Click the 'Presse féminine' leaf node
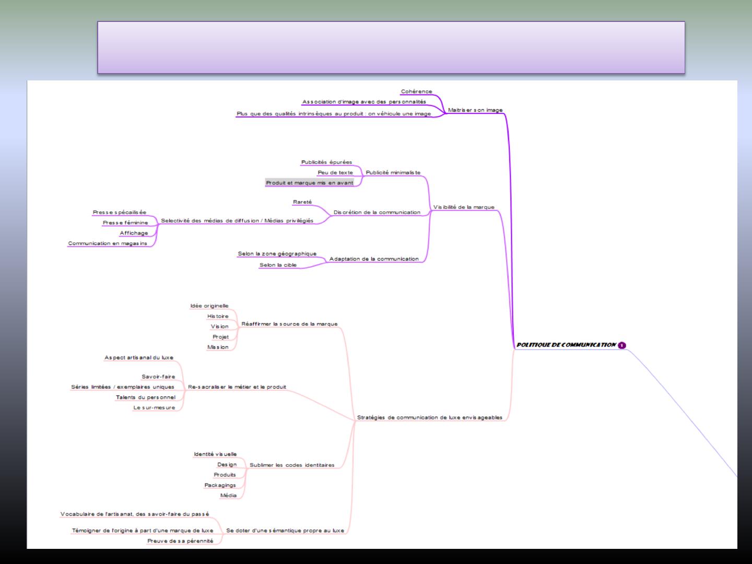 pyautogui.click(x=125, y=223)
